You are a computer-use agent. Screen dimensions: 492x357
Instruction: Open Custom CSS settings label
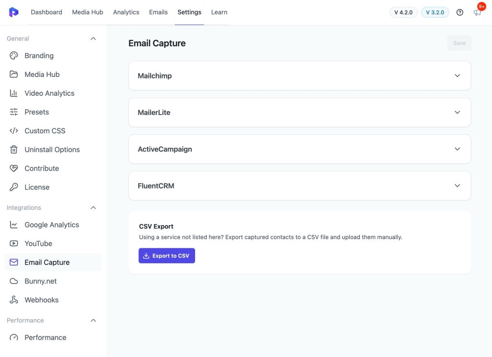pyautogui.click(x=45, y=131)
